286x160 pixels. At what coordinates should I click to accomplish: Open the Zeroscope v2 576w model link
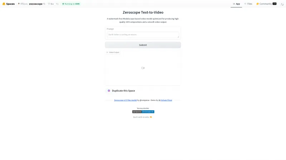tap(125, 100)
